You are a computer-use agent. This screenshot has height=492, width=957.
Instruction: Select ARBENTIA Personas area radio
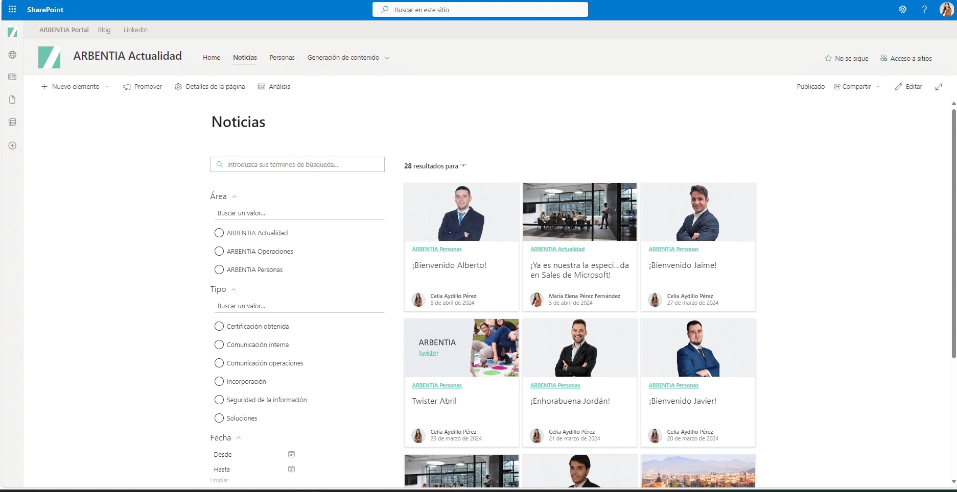(219, 269)
